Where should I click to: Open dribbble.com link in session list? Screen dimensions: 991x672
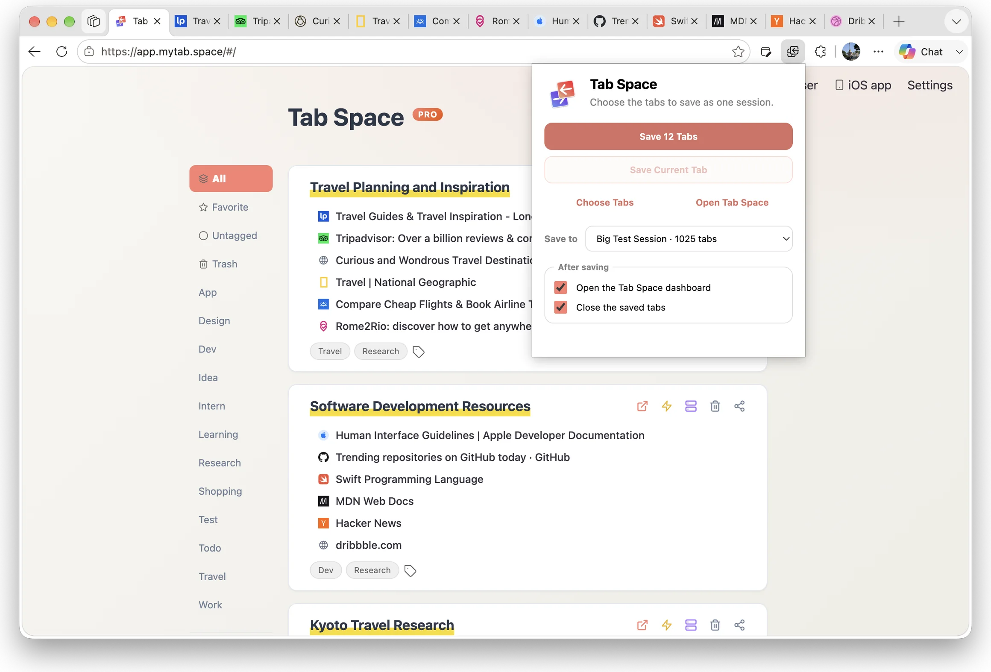[368, 545]
